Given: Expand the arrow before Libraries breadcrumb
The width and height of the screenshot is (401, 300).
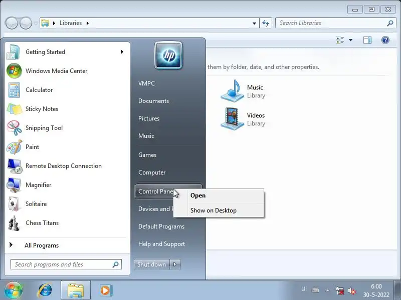Looking at the screenshot, I should pyautogui.click(x=54, y=23).
